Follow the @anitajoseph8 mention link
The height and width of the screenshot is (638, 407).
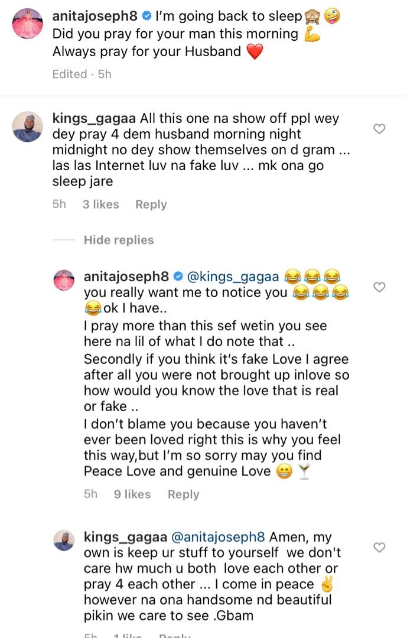[x=218, y=538]
